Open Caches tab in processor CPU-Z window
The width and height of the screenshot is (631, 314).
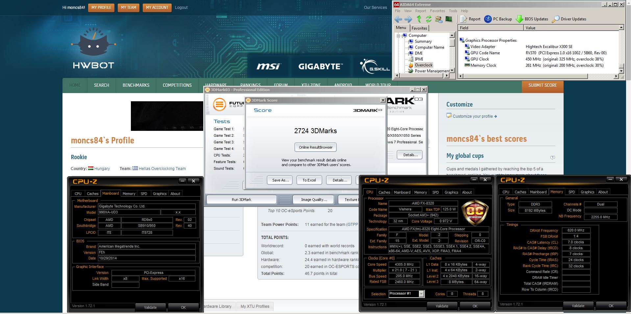(384, 192)
